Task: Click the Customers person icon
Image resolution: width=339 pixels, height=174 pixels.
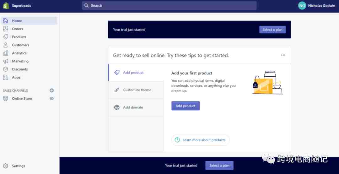Action: pyautogui.click(x=6, y=45)
